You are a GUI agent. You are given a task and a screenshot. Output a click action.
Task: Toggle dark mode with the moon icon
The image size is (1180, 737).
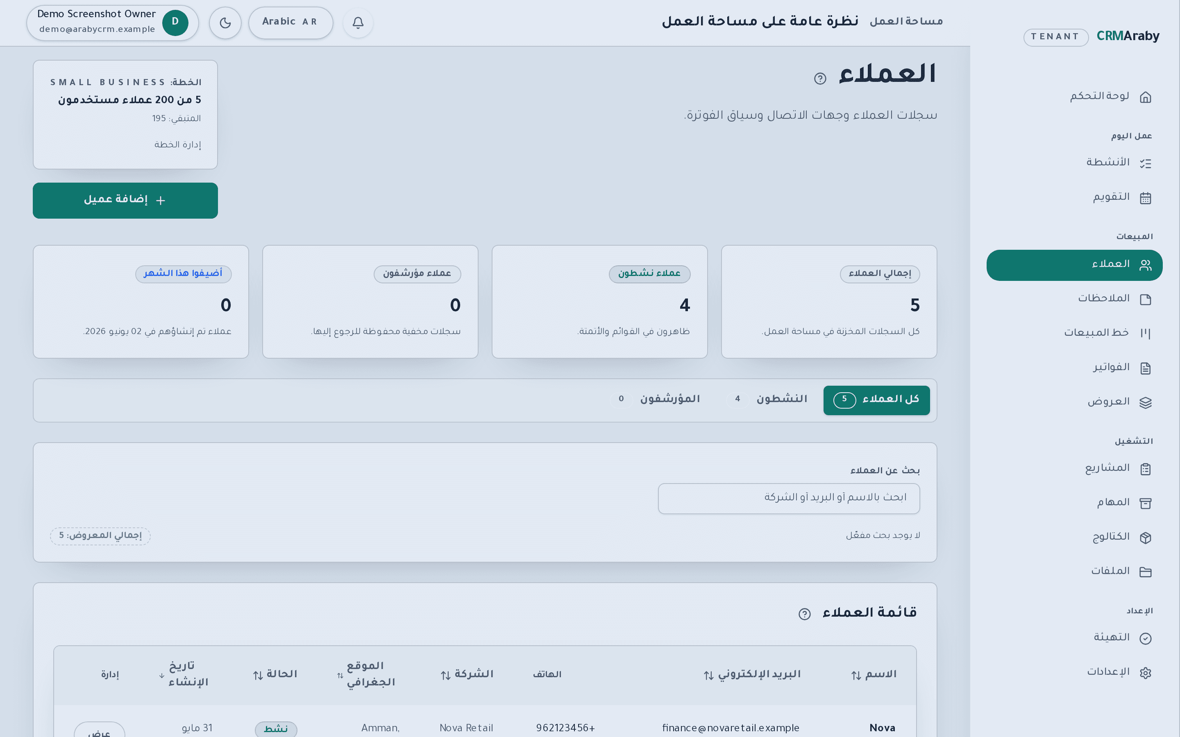(x=225, y=23)
